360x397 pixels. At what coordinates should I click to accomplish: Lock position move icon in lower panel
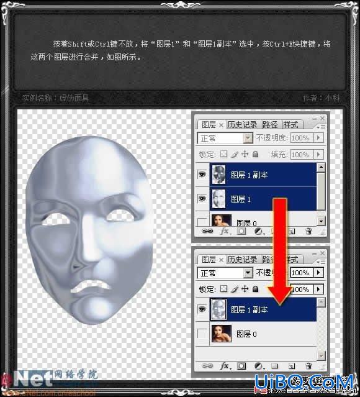click(245, 289)
